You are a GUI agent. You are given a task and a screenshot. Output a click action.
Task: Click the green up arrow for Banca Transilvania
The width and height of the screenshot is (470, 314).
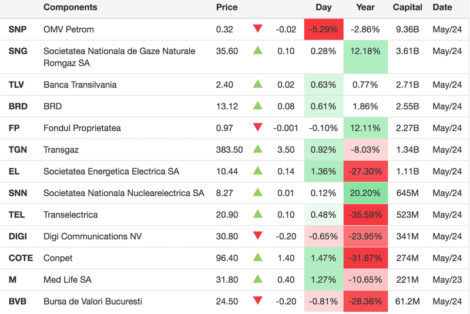tap(257, 84)
